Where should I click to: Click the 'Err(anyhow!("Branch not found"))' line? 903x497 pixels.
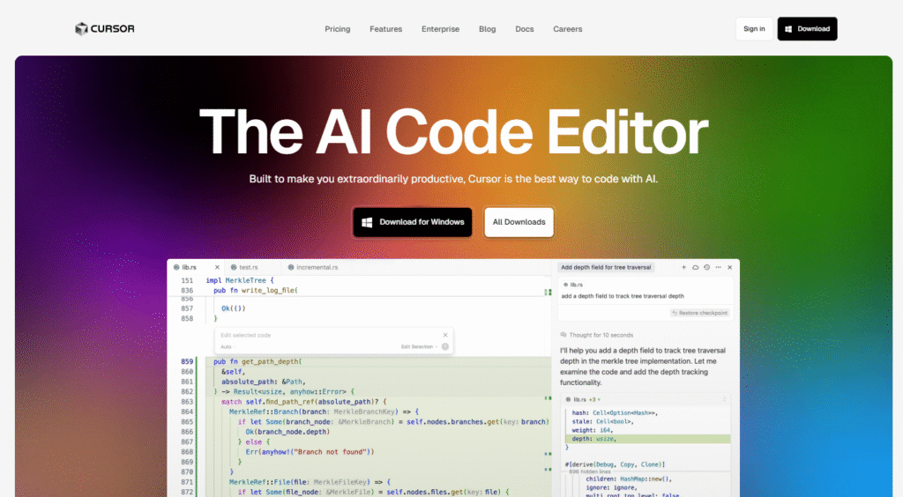310,452
